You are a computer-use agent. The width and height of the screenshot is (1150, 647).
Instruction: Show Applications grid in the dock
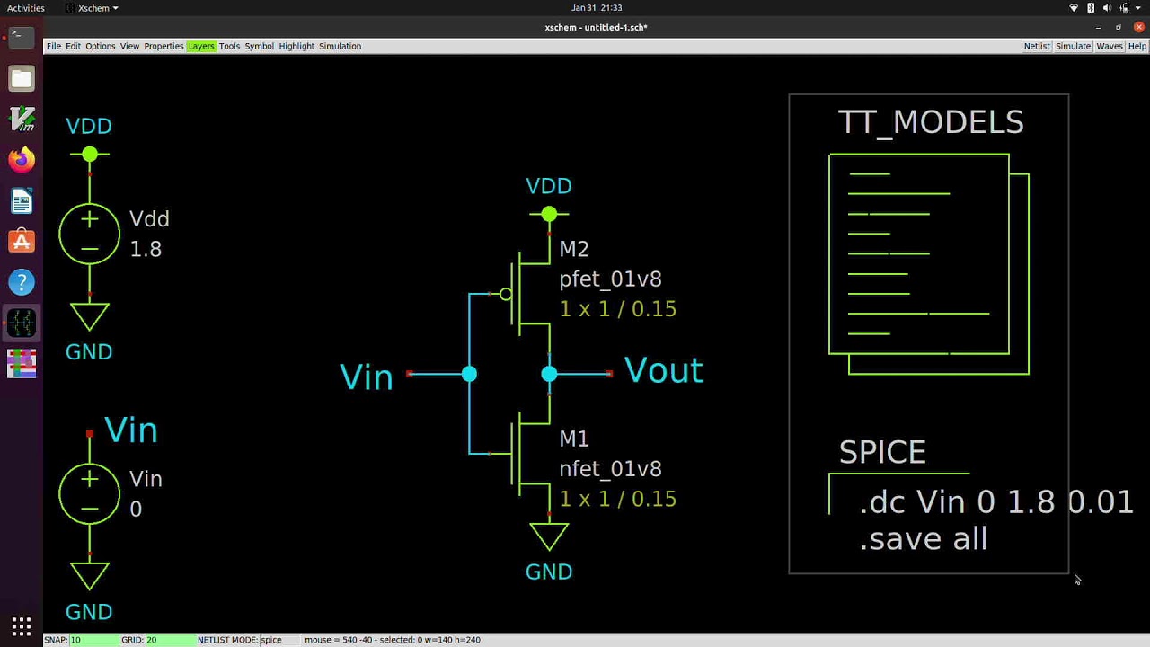point(22,626)
